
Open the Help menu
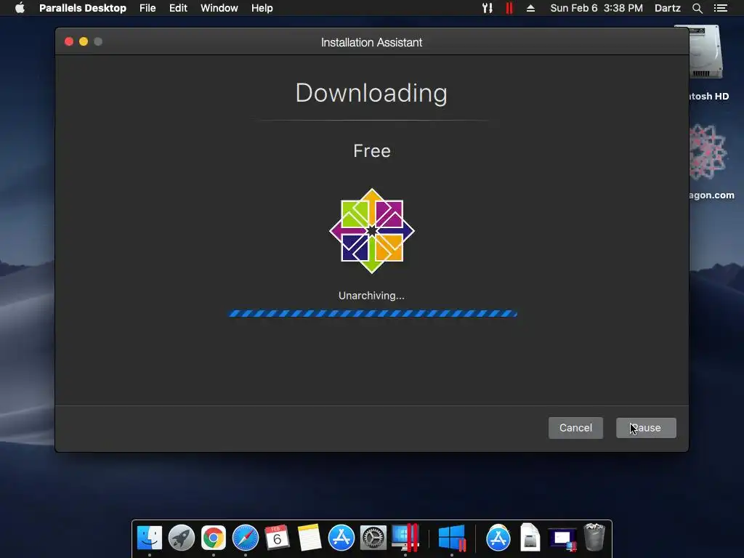pyautogui.click(x=262, y=8)
